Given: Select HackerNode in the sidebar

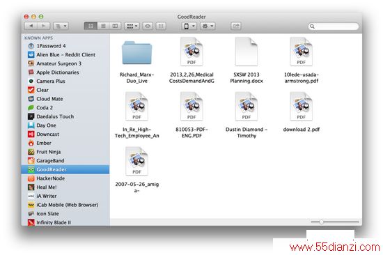Looking at the screenshot, I should point(65,178).
